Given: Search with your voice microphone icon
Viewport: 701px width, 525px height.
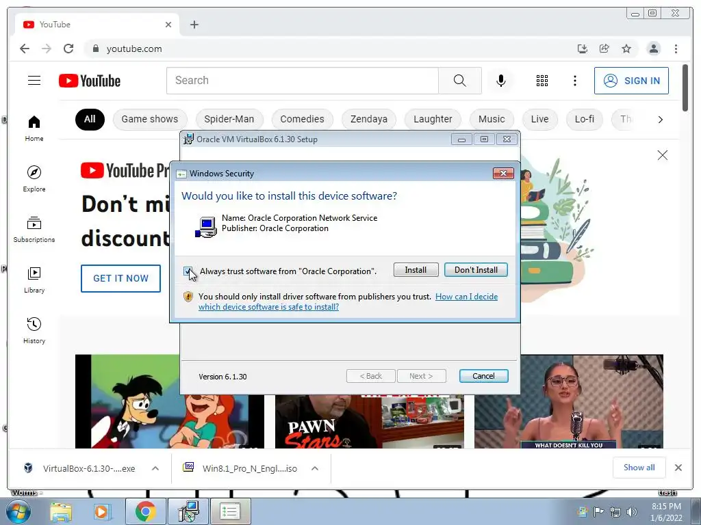Looking at the screenshot, I should (501, 81).
